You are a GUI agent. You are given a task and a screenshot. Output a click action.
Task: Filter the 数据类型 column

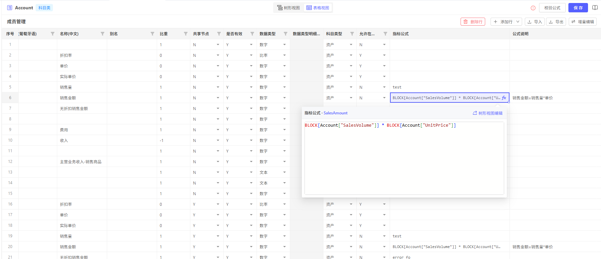coord(286,34)
